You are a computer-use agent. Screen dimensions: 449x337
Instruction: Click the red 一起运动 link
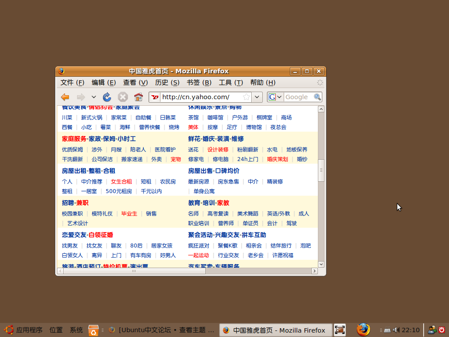[x=199, y=256]
